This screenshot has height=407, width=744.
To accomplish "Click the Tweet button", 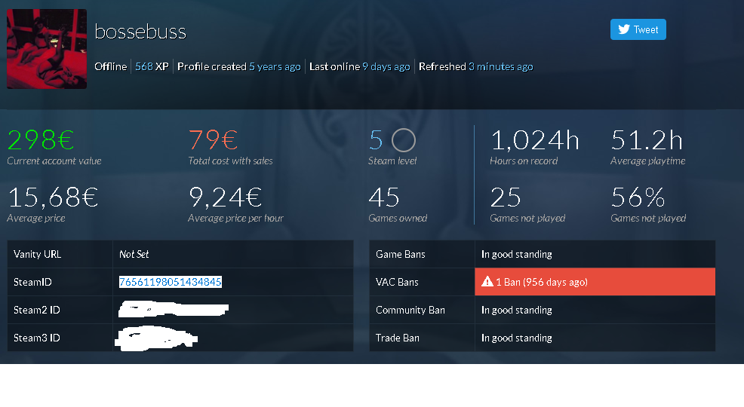I will (x=638, y=29).
